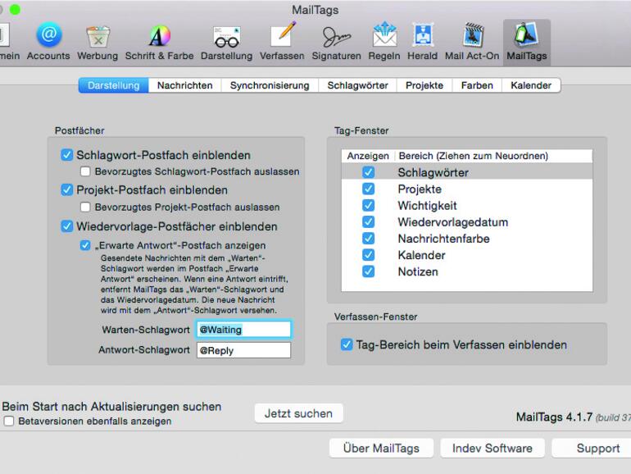Check Bevorzugtes Projekt-Postfach auslassen
Screen dimensions: 631x474
85,207
